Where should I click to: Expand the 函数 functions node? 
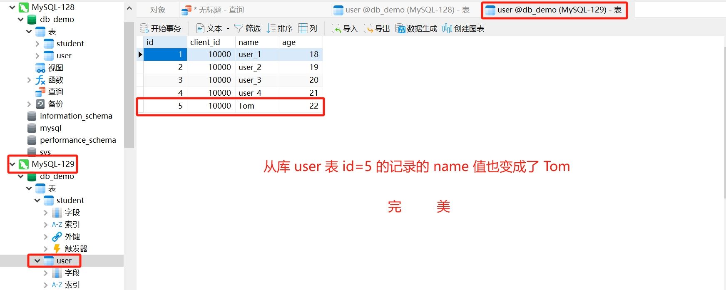pos(29,79)
